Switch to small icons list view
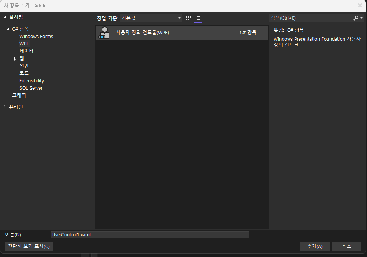367x257 pixels. coord(198,18)
